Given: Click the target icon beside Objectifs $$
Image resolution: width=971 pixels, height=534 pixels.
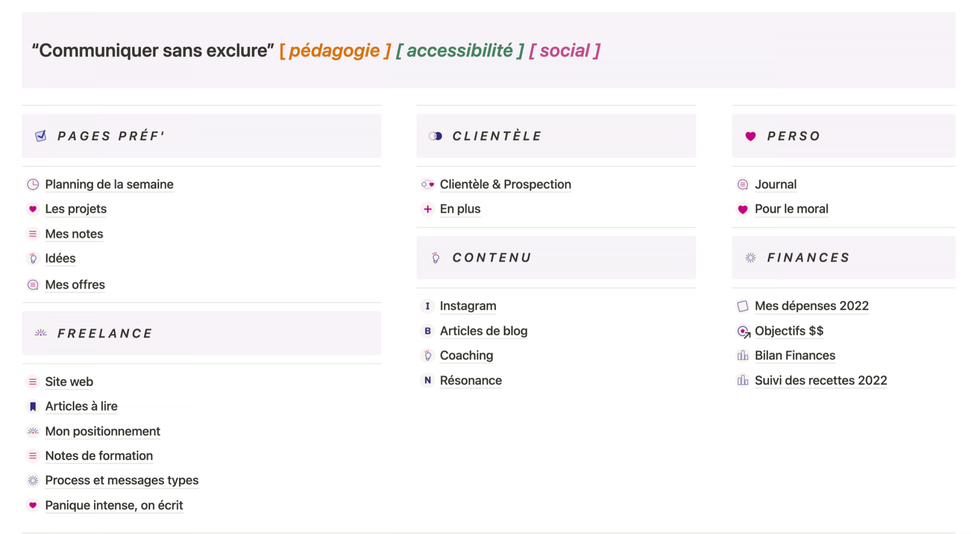Looking at the screenshot, I should click(743, 331).
